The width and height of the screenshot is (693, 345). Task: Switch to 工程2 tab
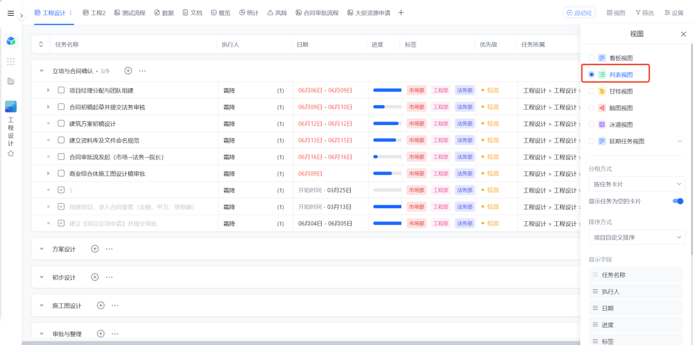(x=94, y=13)
